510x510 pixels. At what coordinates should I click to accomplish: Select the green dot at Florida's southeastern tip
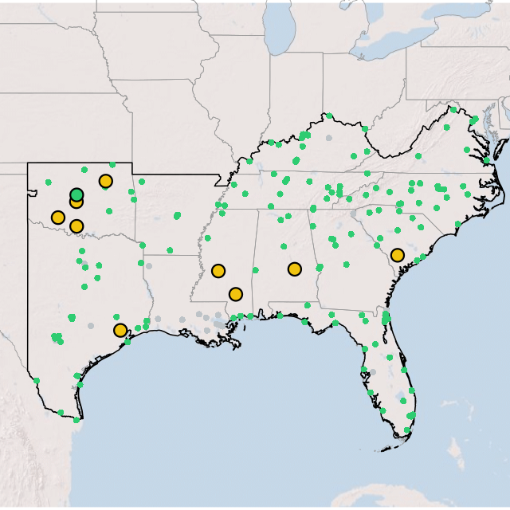point(407,430)
